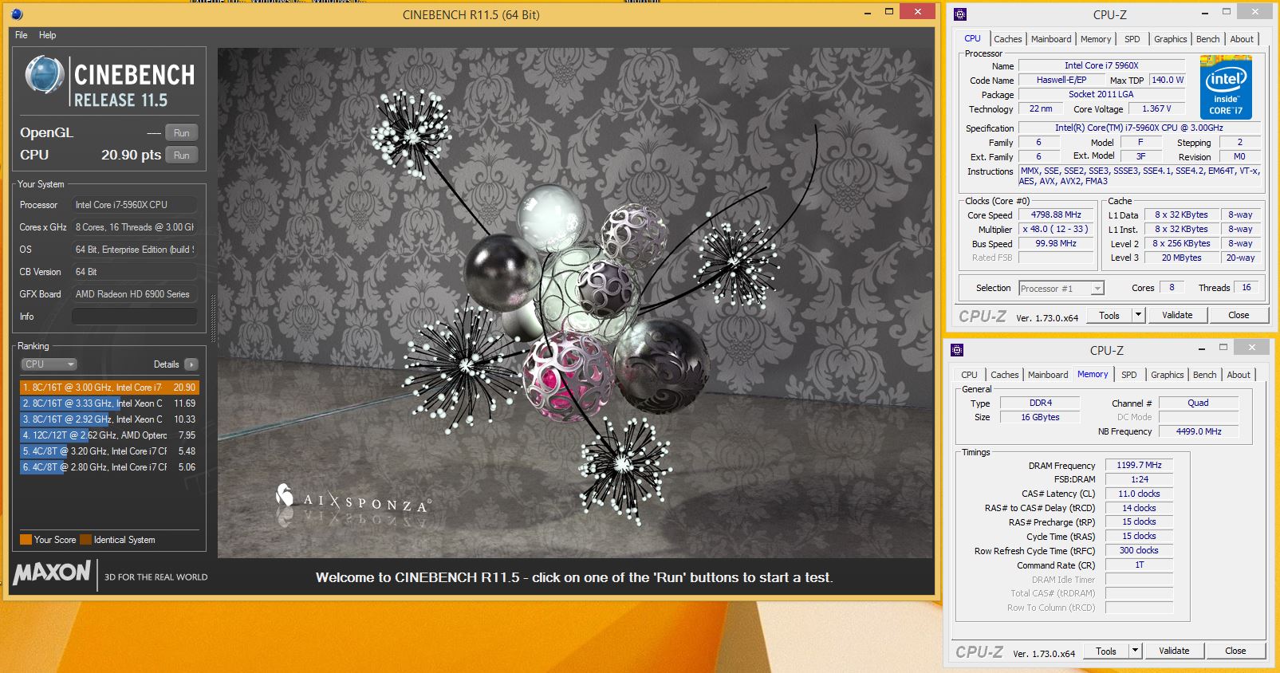Click the AIXSPONZA logo in the render

point(353,499)
